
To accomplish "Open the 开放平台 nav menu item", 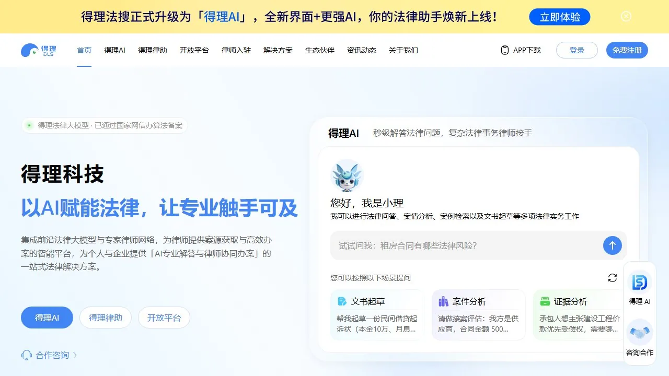I will (194, 50).
